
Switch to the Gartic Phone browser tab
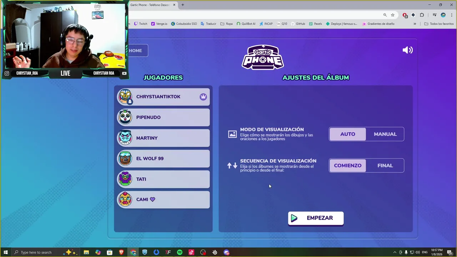coord(149,5)
